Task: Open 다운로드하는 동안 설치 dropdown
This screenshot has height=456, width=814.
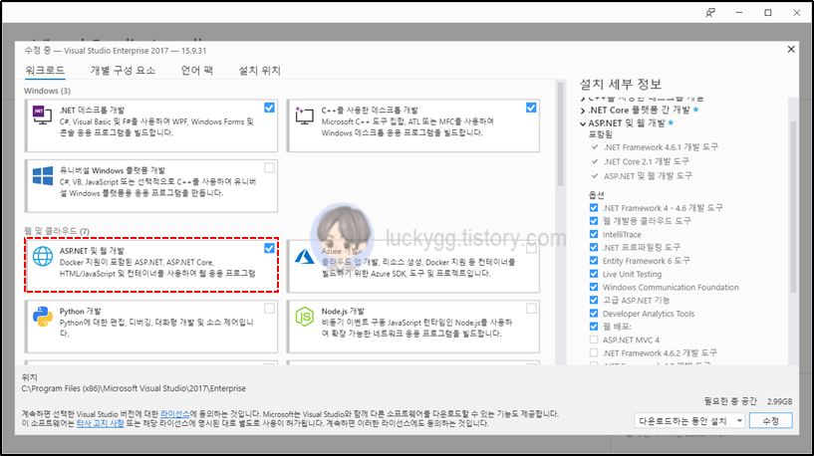Action: click(689, 421)
